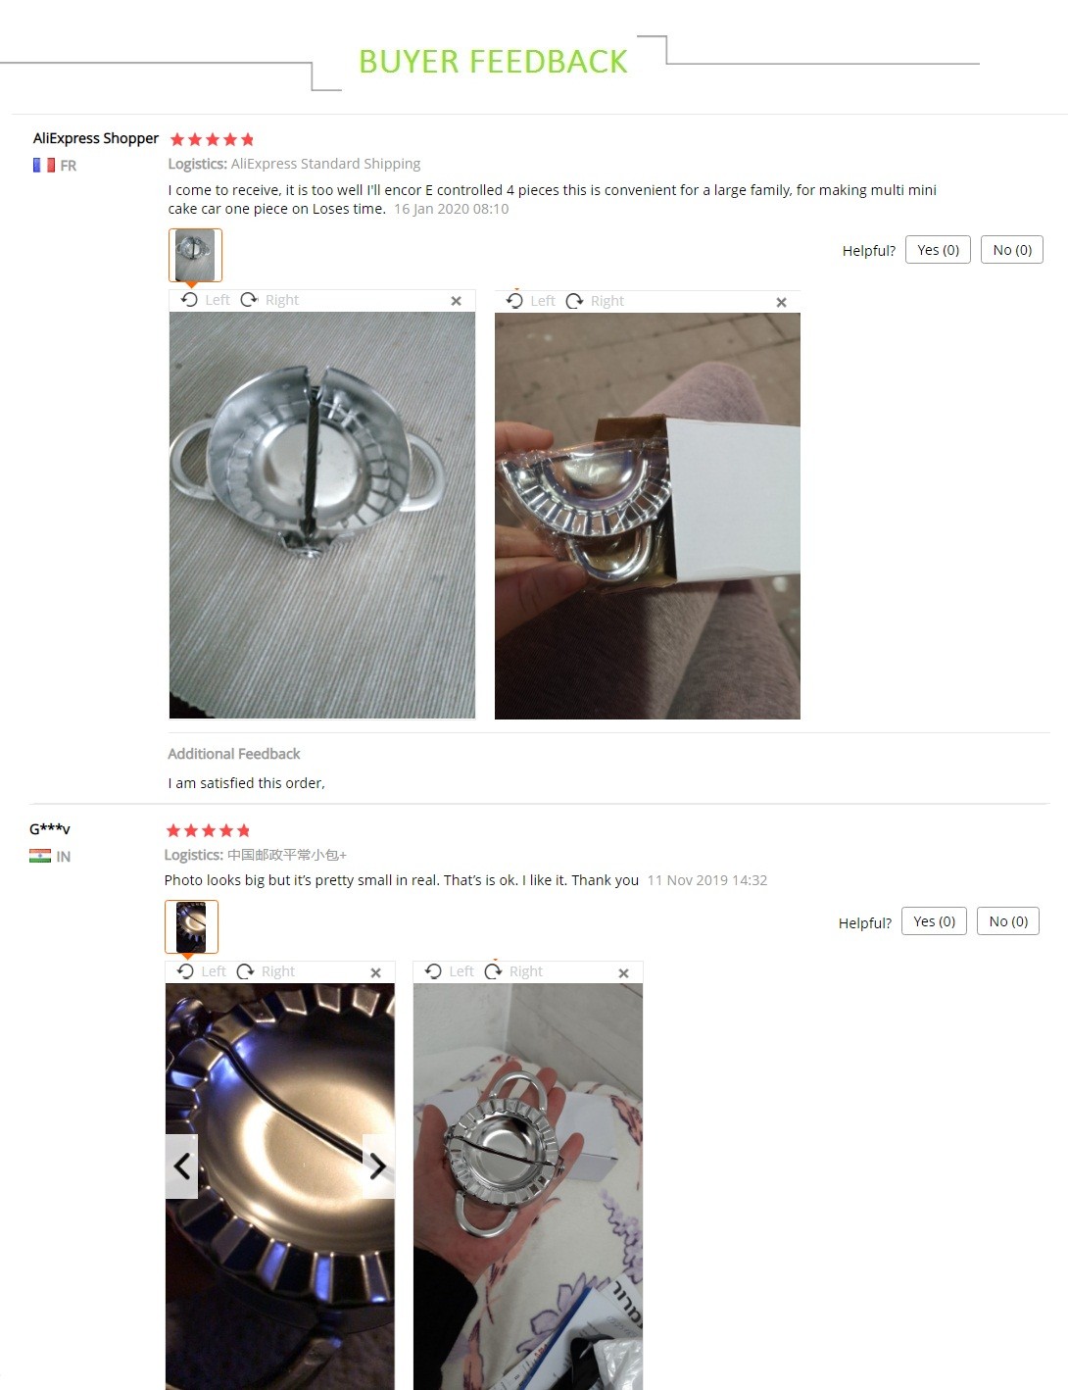Close the mold-in-hand photo

click(623, 972)
